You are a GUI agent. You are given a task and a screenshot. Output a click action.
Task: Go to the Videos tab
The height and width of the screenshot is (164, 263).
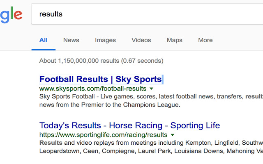(x=141, y=40)
